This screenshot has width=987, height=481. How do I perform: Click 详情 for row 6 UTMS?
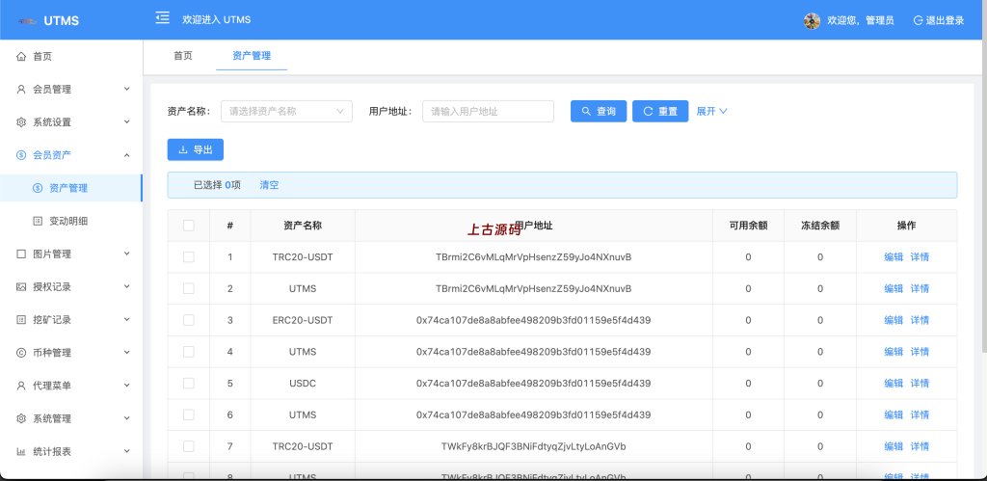point(920,414)
